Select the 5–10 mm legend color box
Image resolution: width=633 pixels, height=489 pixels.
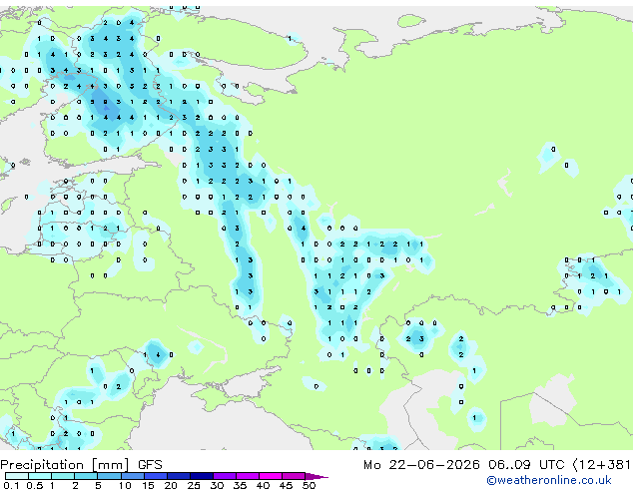(109, 476)
